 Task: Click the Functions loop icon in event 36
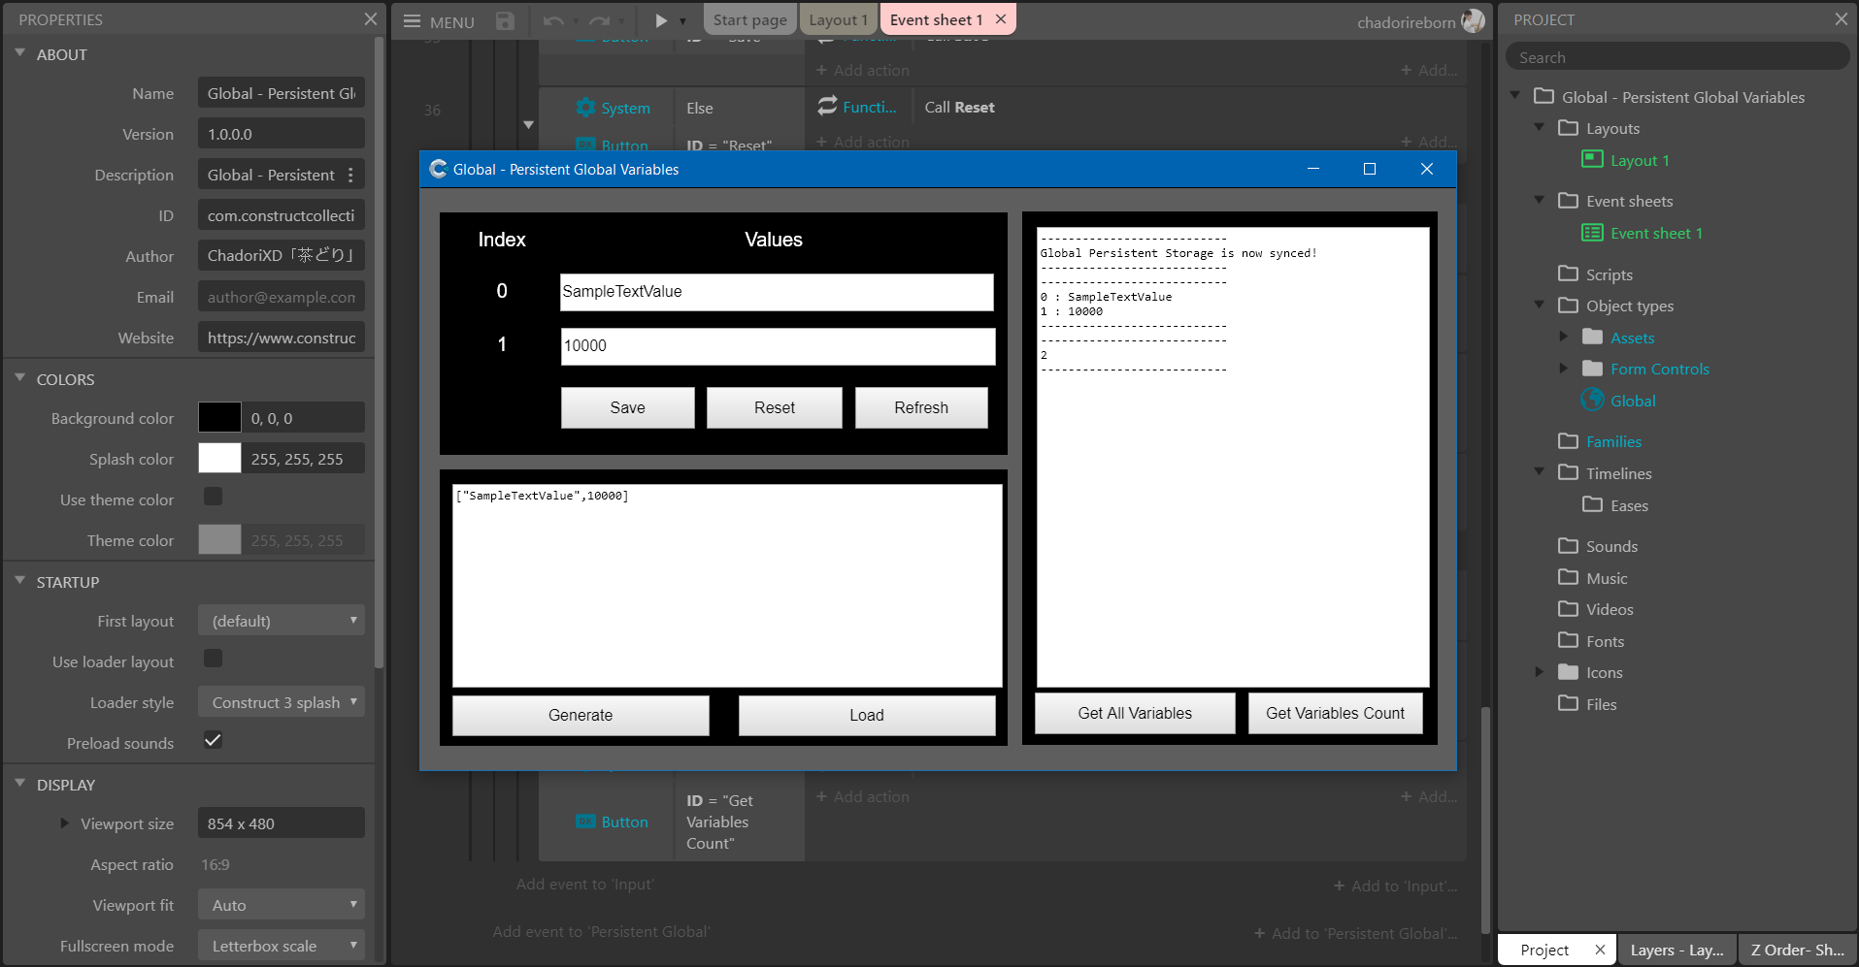[x=827, y=106]
